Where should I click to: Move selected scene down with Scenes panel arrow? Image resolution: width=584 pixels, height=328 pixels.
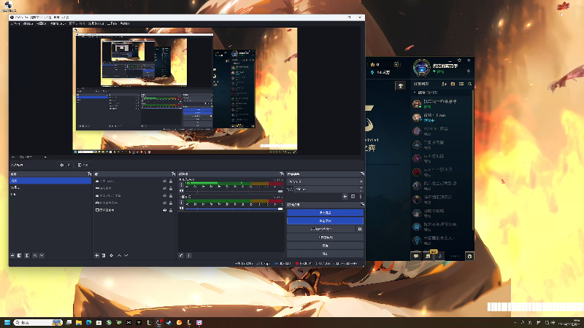(x=42, y=256)
